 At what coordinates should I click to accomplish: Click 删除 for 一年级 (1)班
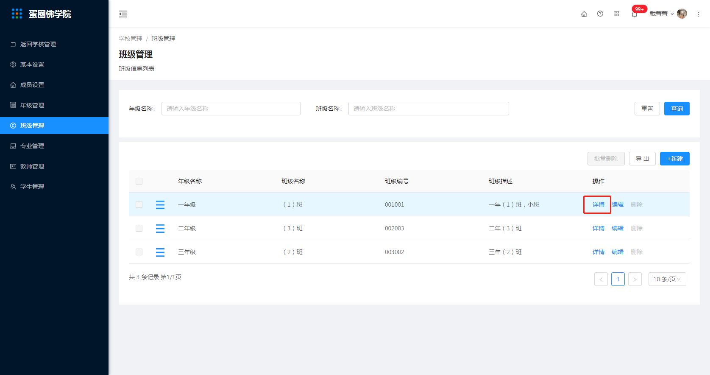point(637,204)
